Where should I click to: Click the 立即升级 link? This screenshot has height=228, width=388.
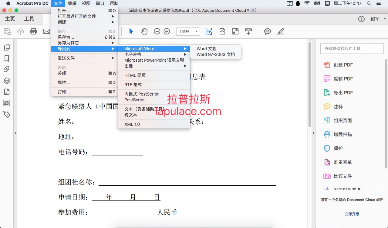point(352,214)
